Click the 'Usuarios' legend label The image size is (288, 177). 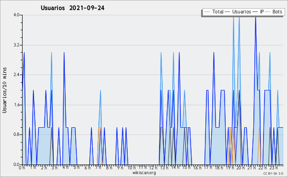(241, 11)
